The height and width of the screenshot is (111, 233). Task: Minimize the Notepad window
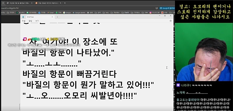[159, 16]
